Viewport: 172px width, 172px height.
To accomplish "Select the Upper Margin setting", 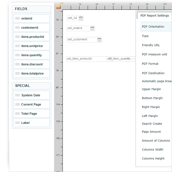I will point(151,89).
